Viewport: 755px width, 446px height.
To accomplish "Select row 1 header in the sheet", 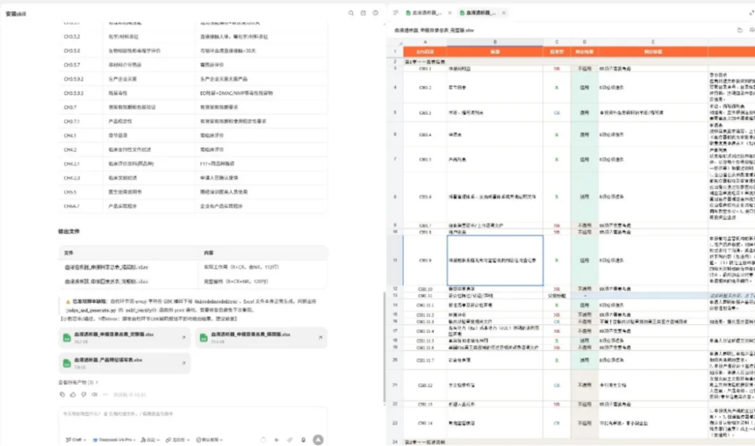I will [x=395, y=52].
